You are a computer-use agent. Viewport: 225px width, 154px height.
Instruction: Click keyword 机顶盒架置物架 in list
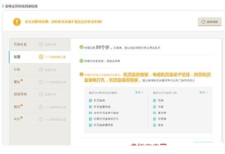pyautogui.click(x=103, y=125)
